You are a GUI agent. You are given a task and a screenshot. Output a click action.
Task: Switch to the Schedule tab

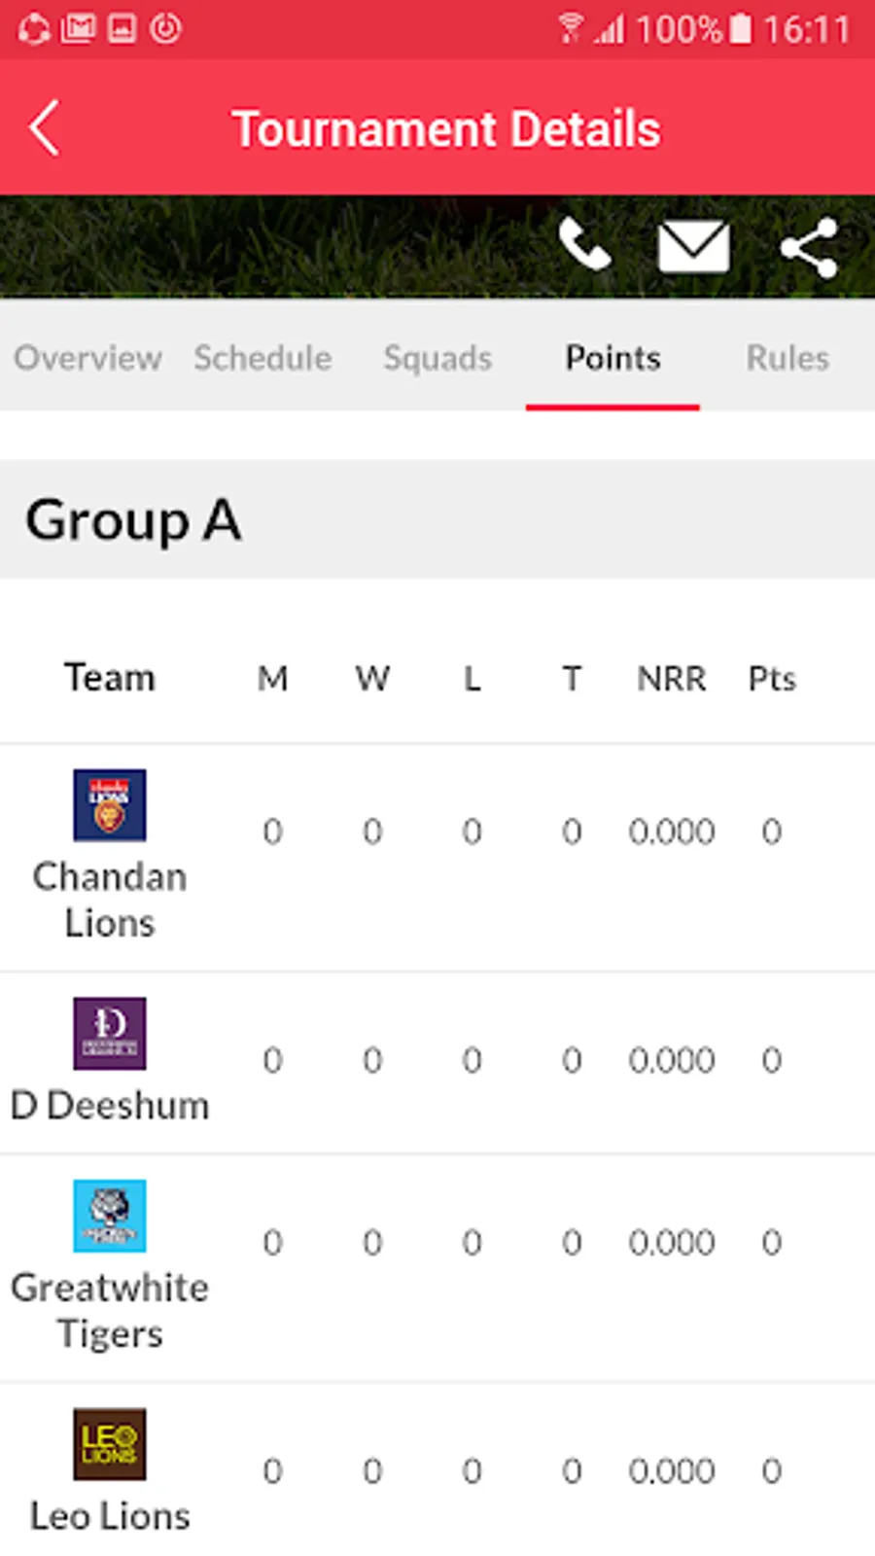(262, 358)
